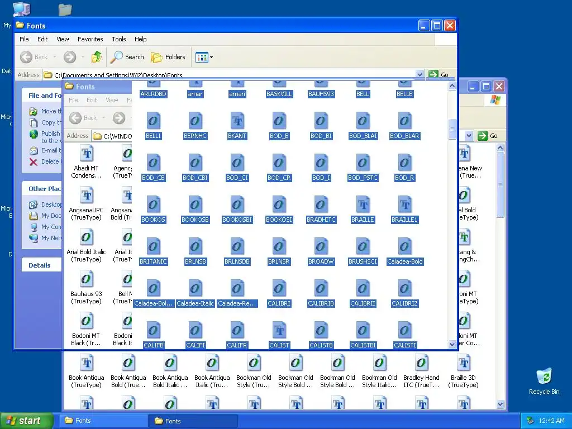
Task: Select the CALIBRI font file icon
Action: 279,289
